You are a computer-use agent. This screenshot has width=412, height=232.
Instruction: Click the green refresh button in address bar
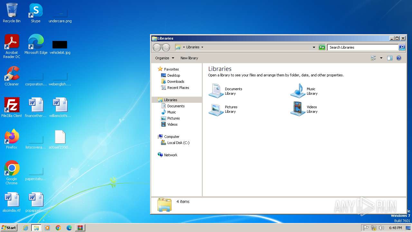322,47
